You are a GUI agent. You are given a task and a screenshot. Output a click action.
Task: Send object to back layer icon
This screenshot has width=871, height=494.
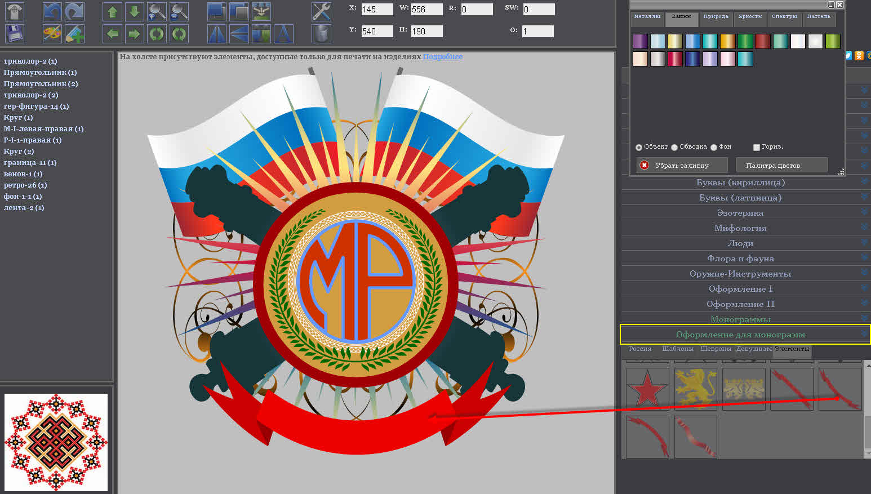tap(239, 12)
